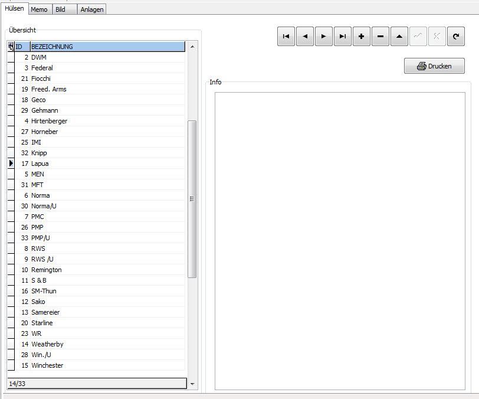This screenshot has width=479, height=399.
Task: Sort by the ID column header
Action: pos(22,47)
